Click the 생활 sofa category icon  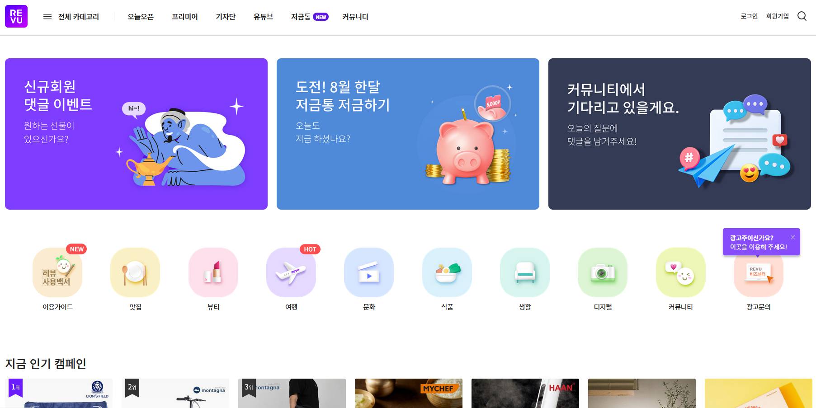(x=524, y=272)
